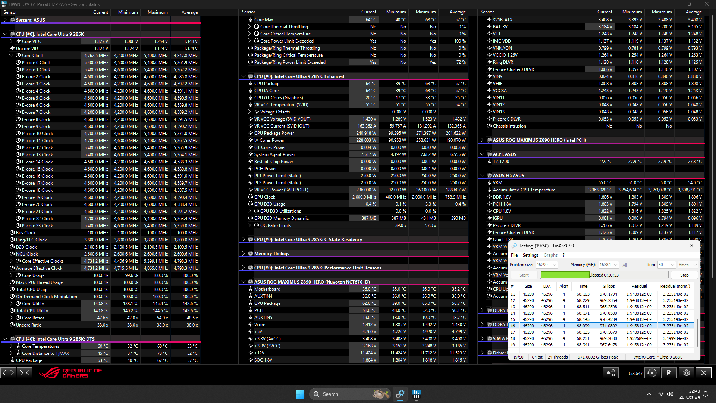Open LinX from the taskbar gear icon

click(x=400, y=394)
